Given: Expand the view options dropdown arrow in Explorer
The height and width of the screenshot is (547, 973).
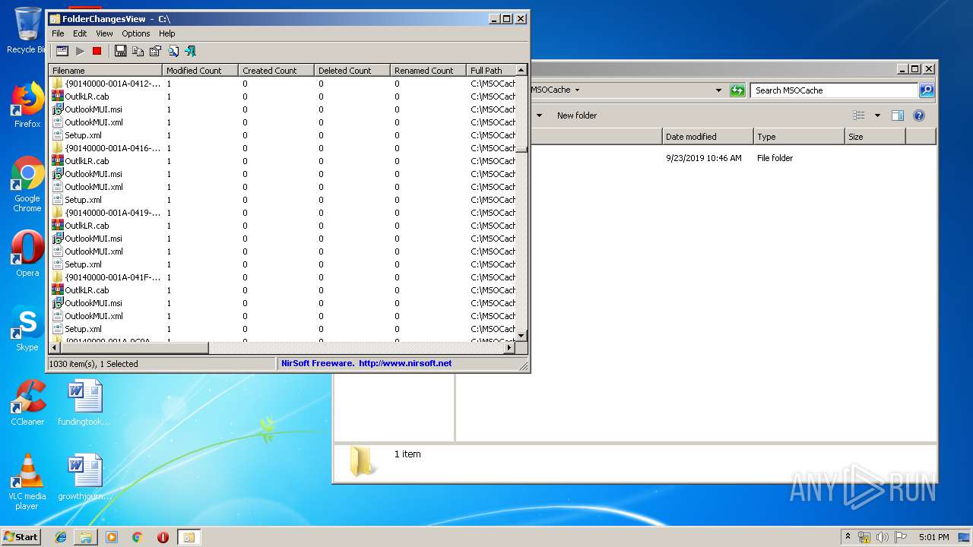Looking at the screenshot, I should 877,115.
